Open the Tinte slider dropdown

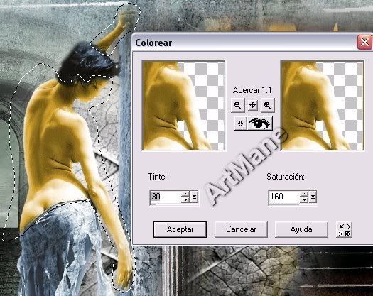pos(195,197)
